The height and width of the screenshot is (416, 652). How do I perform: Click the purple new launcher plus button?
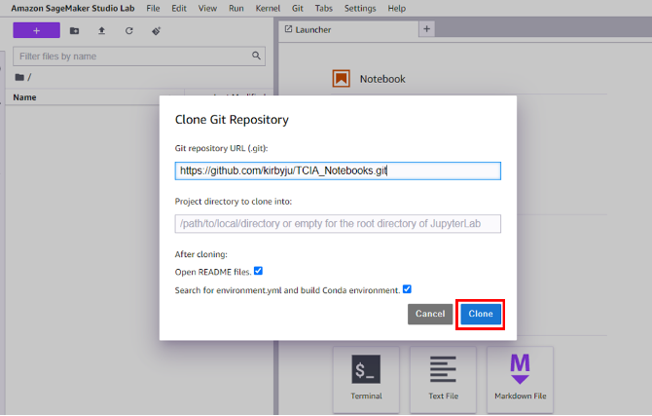pyautogui.click(x=37, y=30)
